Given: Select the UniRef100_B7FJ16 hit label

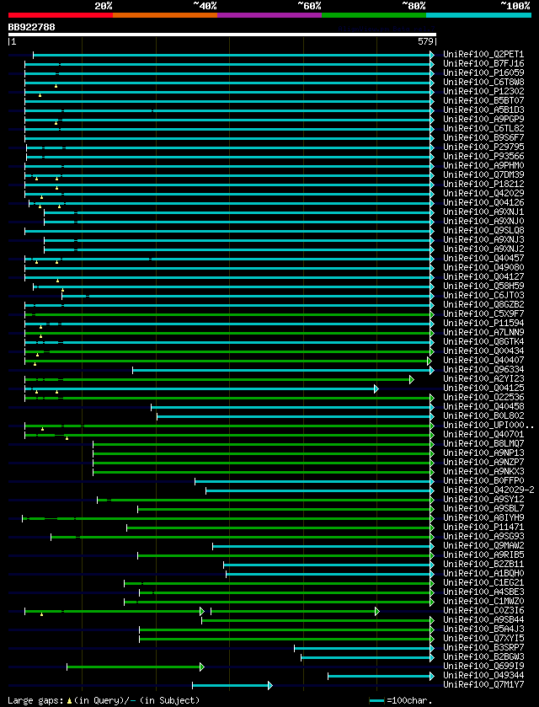Looking at the screenshot, I should point(483,63).
